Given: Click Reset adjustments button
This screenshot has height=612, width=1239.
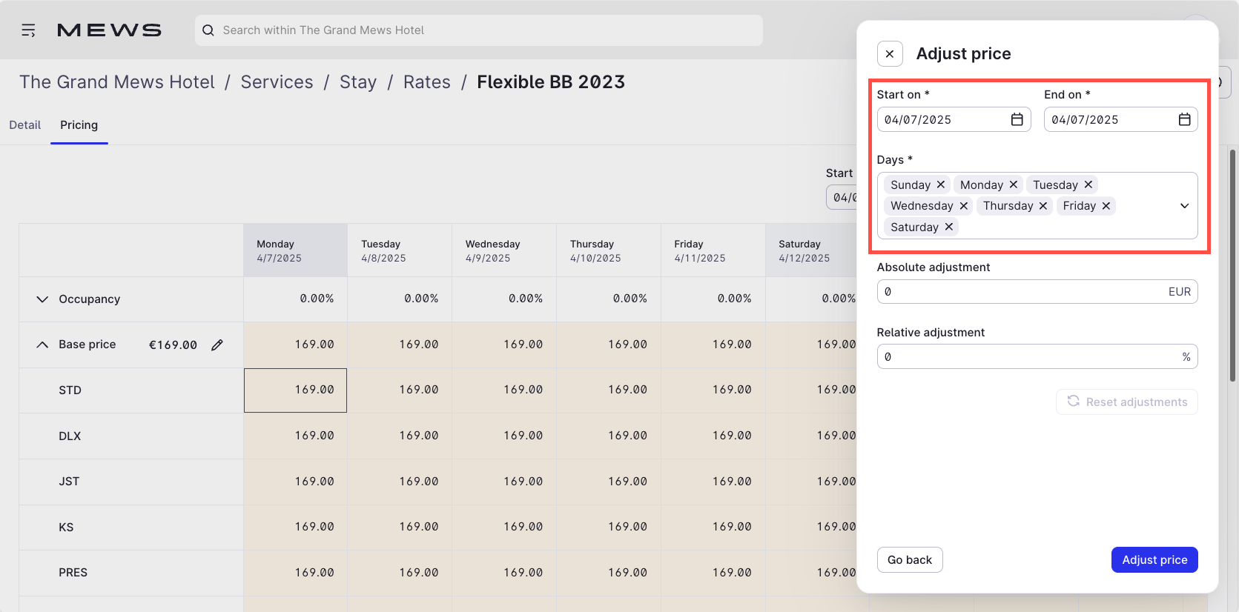Looking at the screenshot, I should click(x=1127, y=402).
